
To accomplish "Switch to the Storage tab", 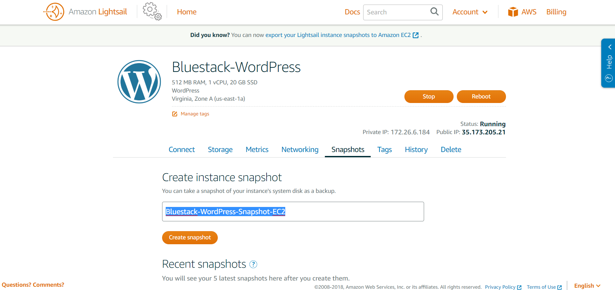I will (220, 149).
